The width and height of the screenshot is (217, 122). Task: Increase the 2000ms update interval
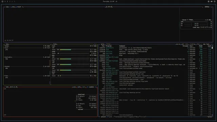point(211,7)
